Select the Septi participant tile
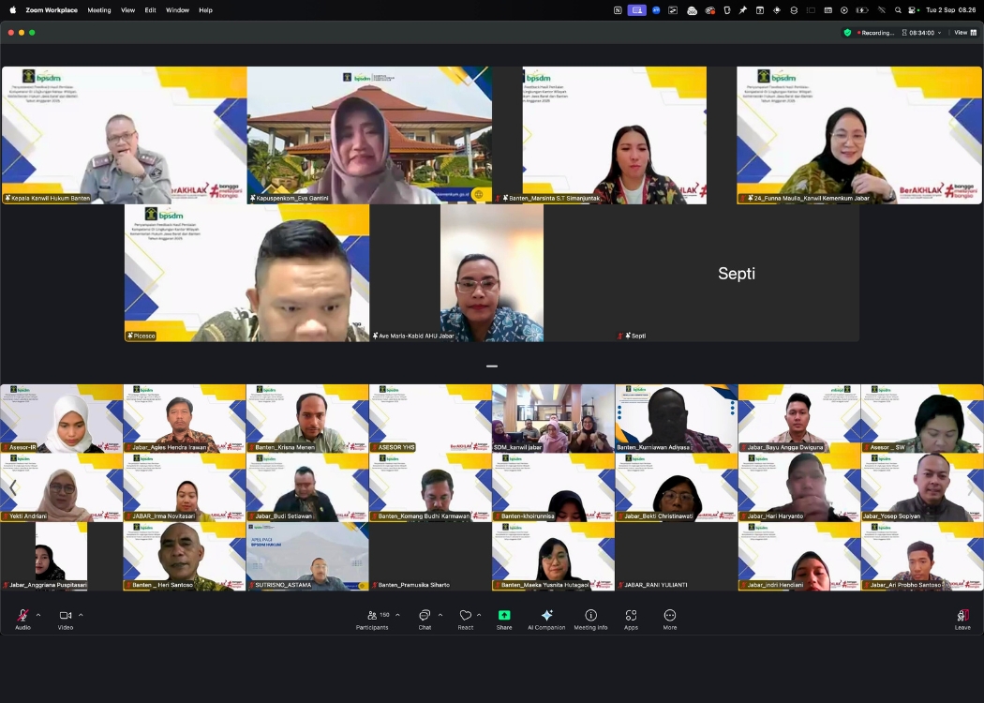This screenshot has height=703, width=984. point(737,273)
